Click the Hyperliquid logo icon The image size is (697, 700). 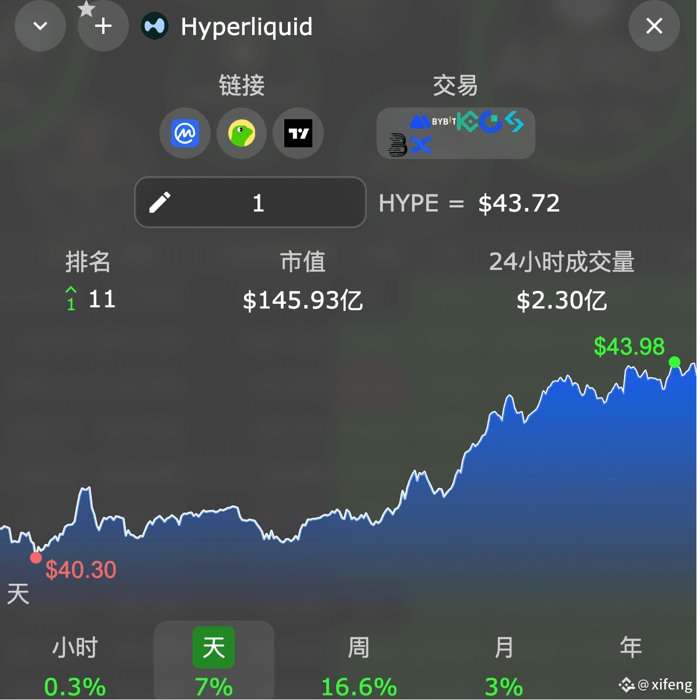point(154,26)
